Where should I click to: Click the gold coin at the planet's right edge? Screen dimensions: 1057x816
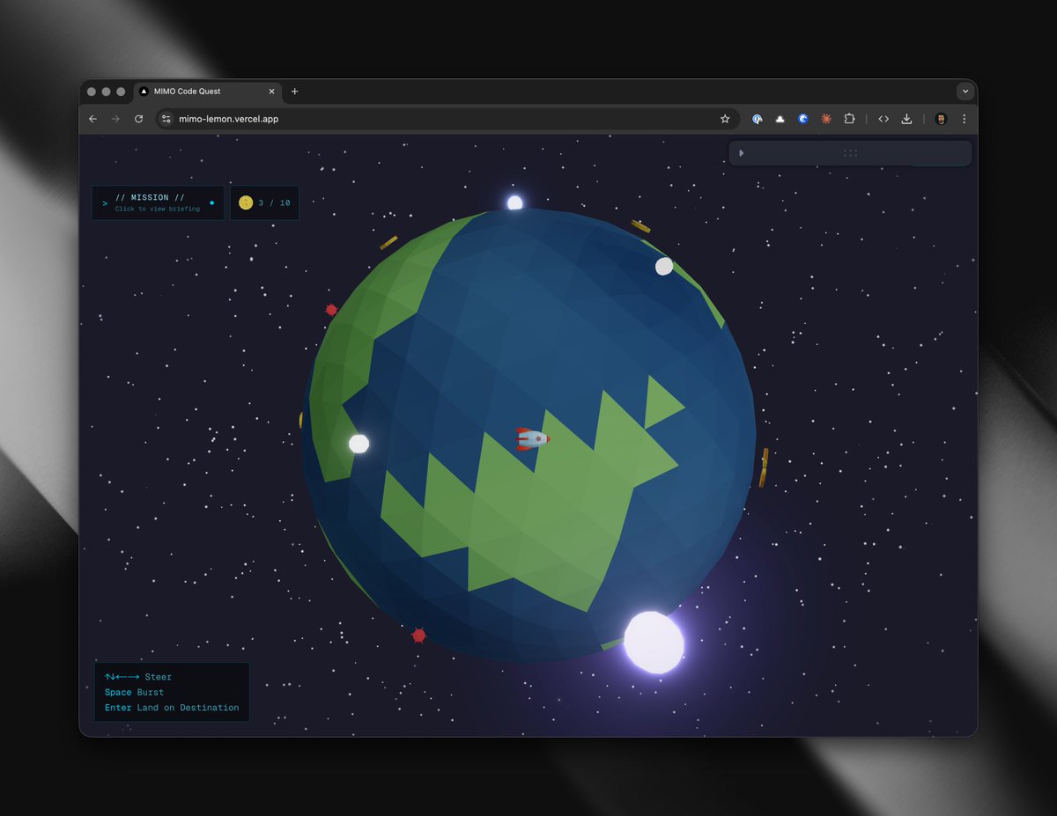coord(764,467)
